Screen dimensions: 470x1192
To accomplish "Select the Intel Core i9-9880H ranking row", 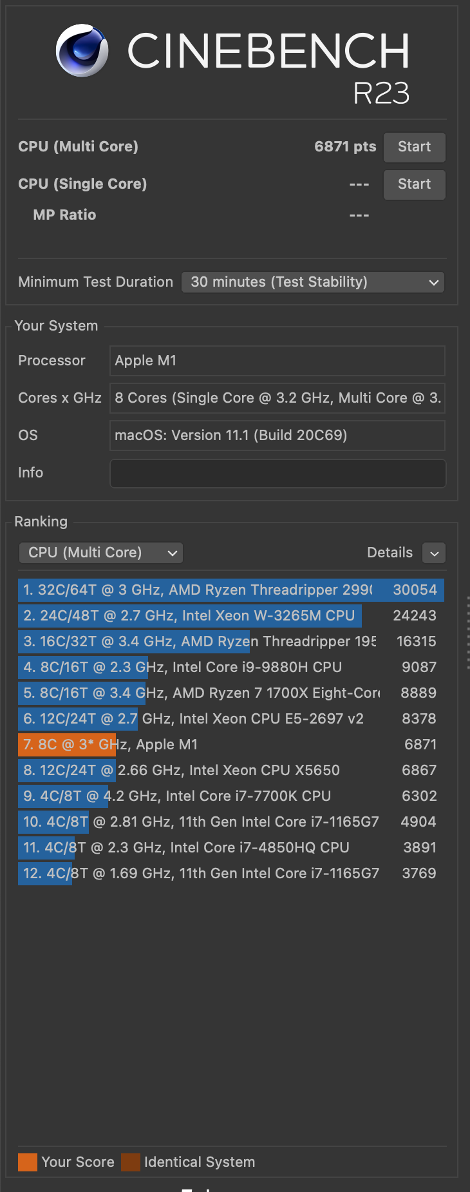I will (231, 667).
